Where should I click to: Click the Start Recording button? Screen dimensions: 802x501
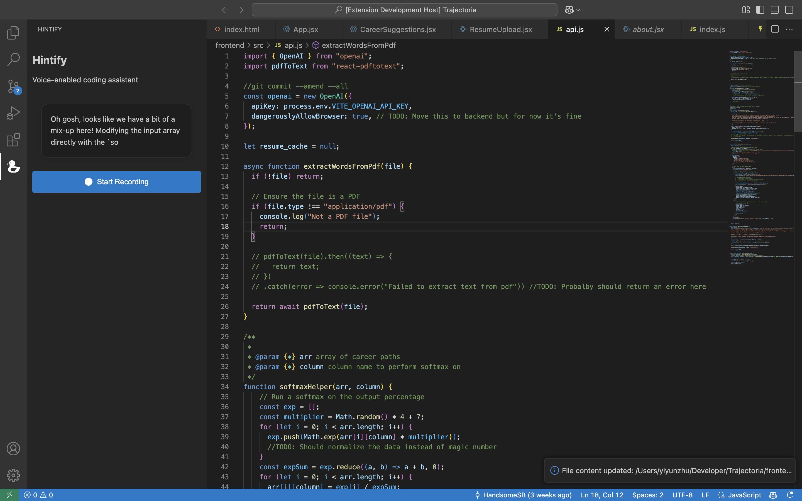[x=116, y=181]
